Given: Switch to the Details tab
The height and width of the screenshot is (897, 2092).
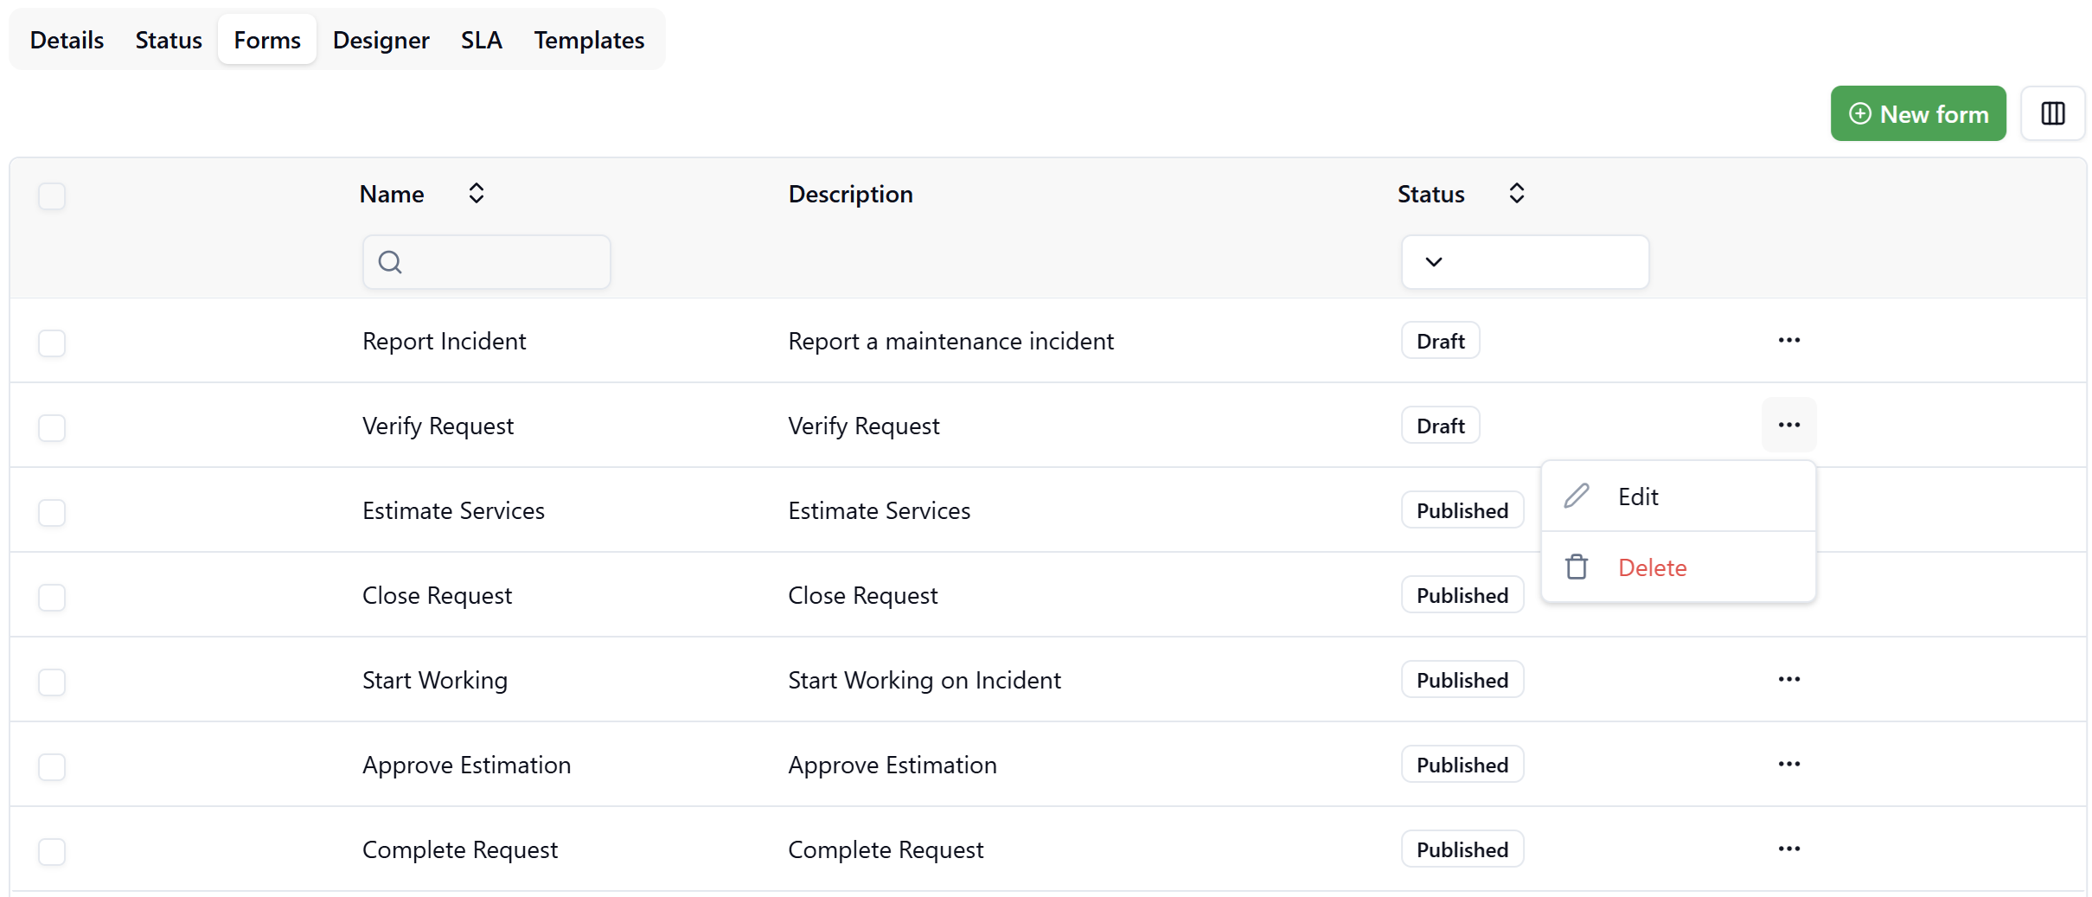Looking at the screenshot, I should tap(67, 40).
